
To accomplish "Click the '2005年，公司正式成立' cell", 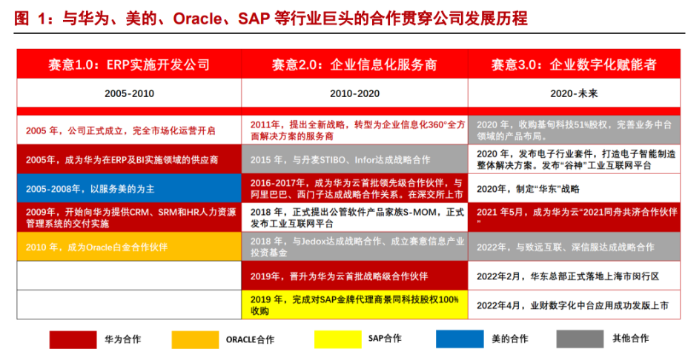I will click(x=129, y=130).
